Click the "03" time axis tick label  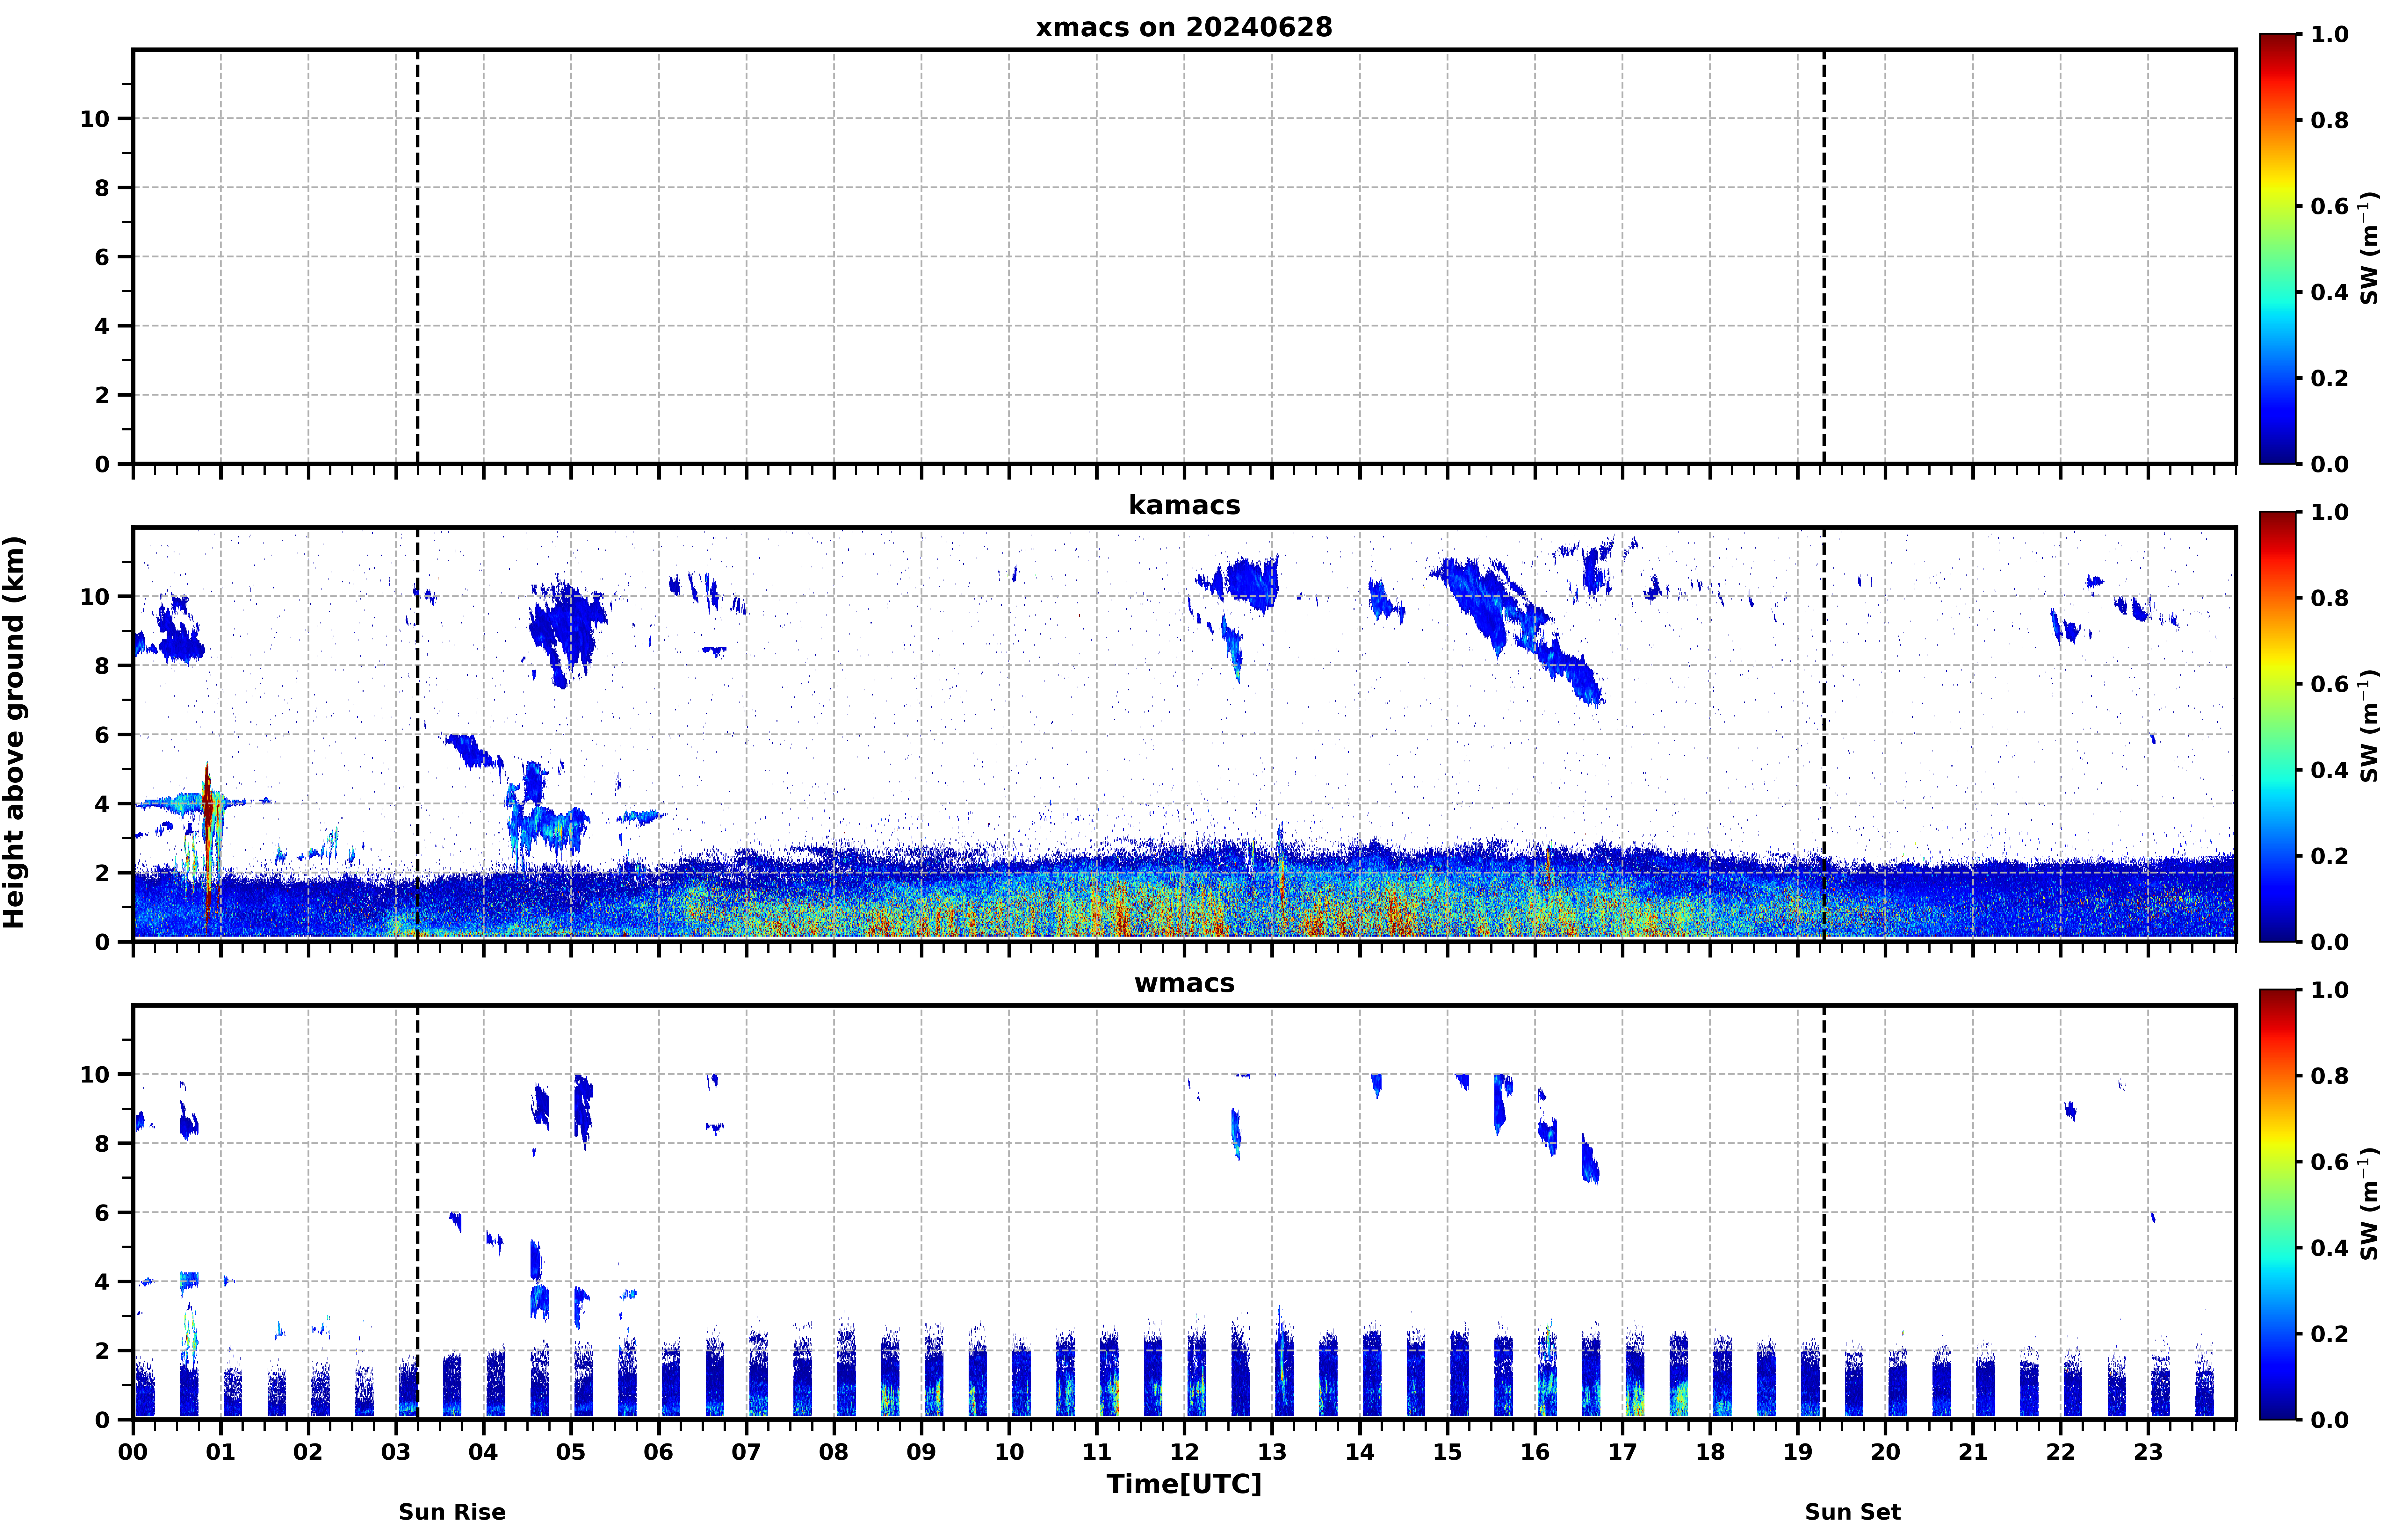(396, 1452)
